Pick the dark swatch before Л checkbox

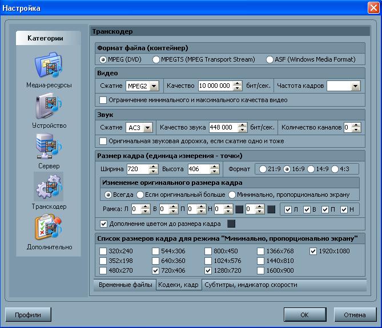tap(271, 209)
